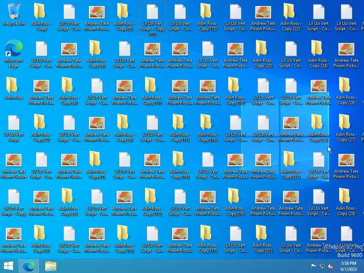Open the Recycle Bin
Viewport: 364px width, 273px height.
(14, 14)
